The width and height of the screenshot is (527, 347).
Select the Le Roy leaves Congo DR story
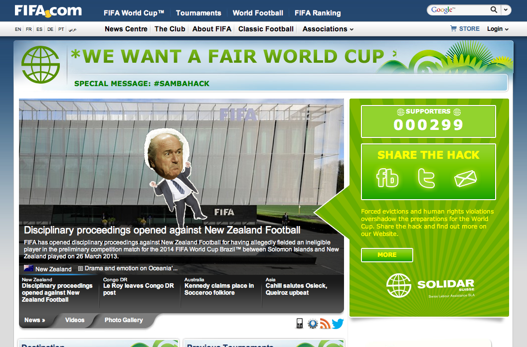139,286
